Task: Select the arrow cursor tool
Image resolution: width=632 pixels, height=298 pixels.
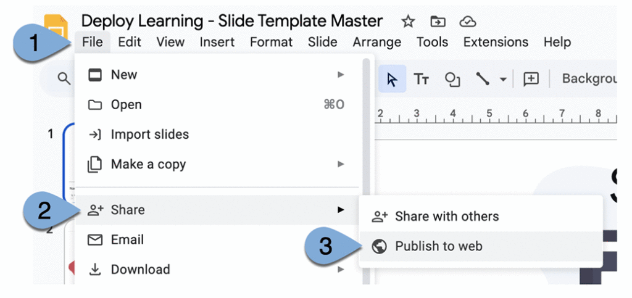Action: (x=392, y=79)
